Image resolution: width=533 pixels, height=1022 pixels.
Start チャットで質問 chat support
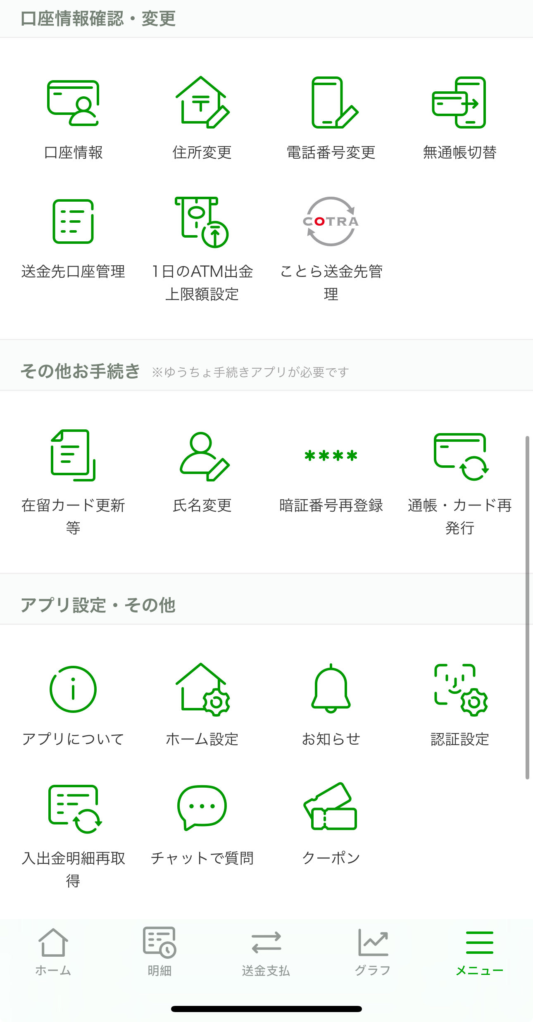[x=202, y=808]
